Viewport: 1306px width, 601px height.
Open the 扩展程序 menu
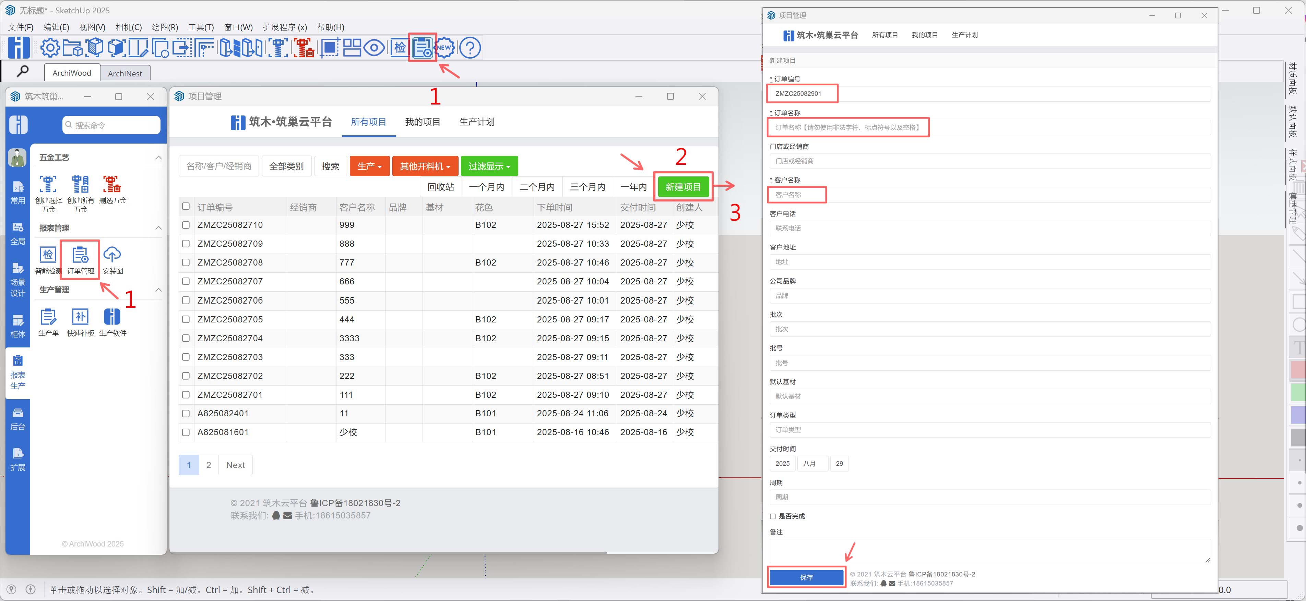[x=284, y=27]
